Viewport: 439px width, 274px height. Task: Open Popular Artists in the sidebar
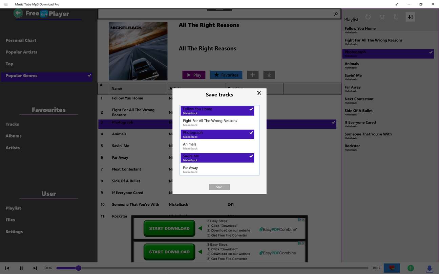21,52
